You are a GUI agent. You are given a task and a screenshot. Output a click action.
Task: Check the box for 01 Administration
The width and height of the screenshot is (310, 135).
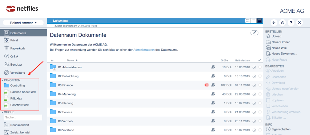coord(260,67)
